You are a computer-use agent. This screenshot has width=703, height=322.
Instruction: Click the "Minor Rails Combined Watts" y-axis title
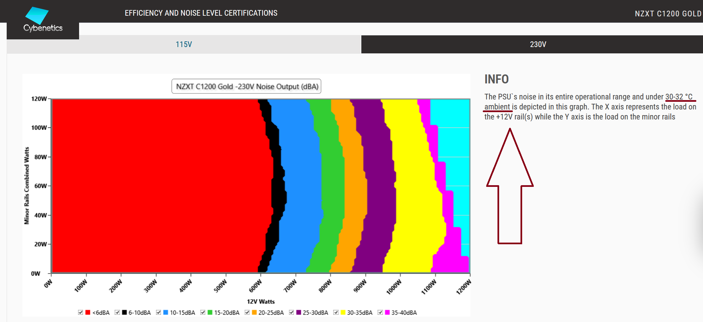point(27,186)
